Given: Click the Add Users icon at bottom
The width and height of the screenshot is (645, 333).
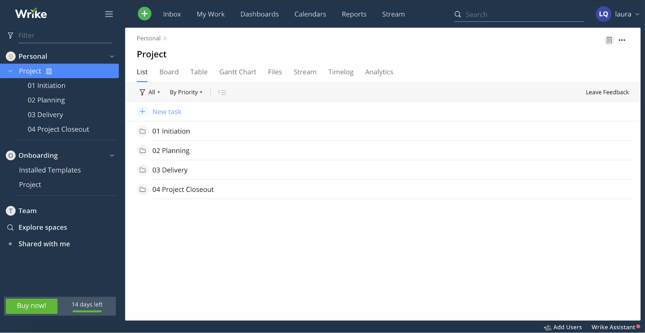Looking at the screenshot, I should [547, 328].
